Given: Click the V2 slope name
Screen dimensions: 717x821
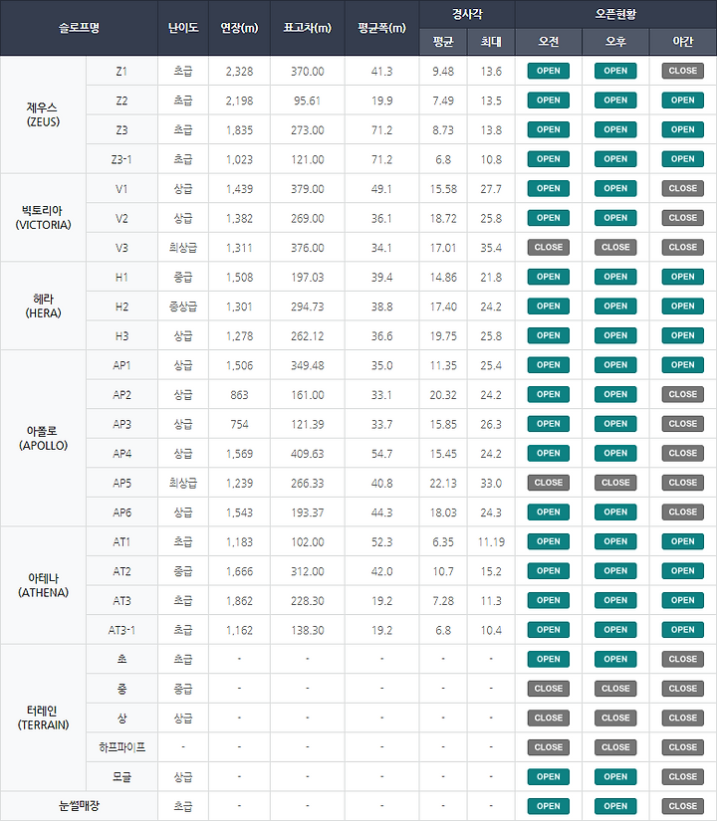Looking at the screenshot, I should point(121,218).
